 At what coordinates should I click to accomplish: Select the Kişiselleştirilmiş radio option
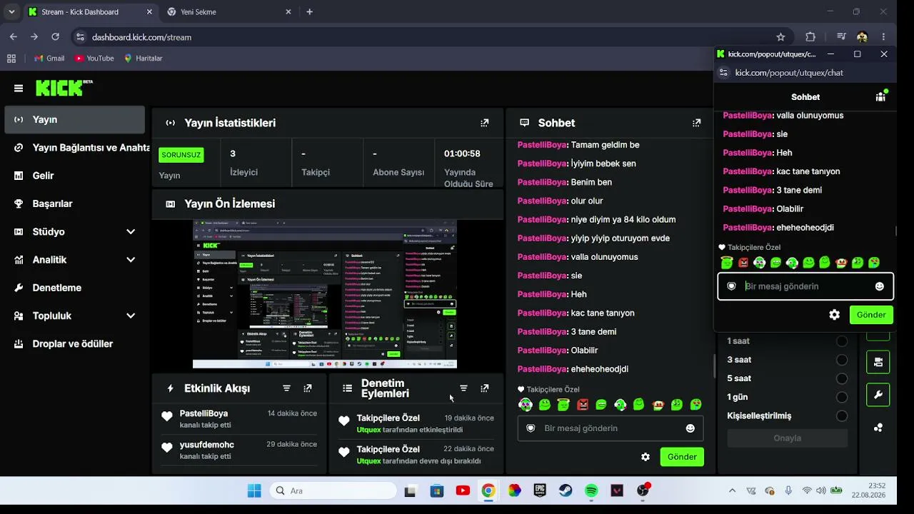pos(842,415)
